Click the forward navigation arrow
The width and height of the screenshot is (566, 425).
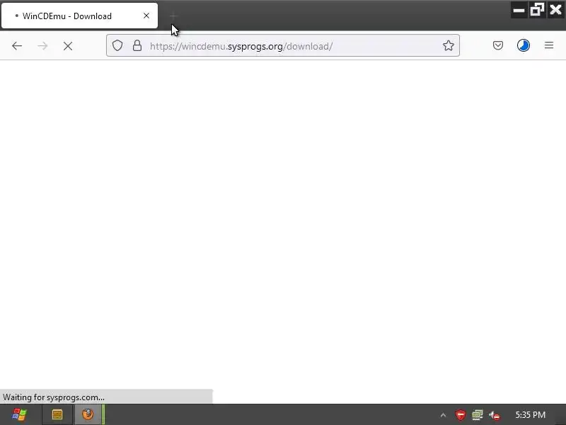pos(42,46)
